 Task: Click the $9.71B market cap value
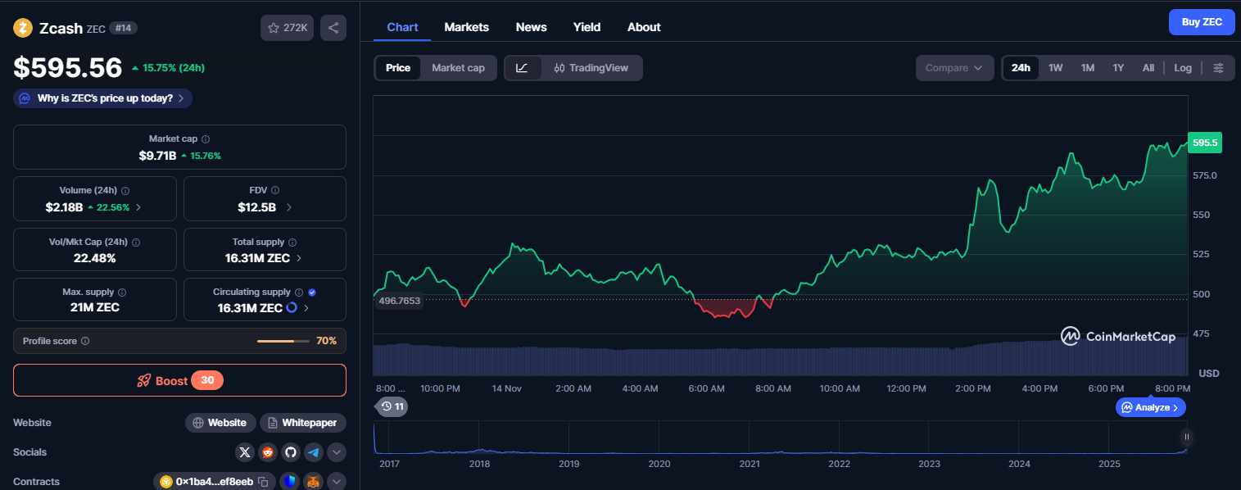click(x=157, y=155)
